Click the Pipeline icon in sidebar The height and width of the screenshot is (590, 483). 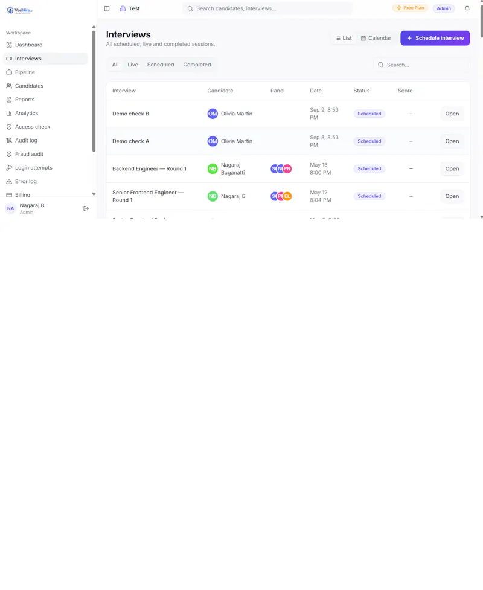click(x=9, y=72)
